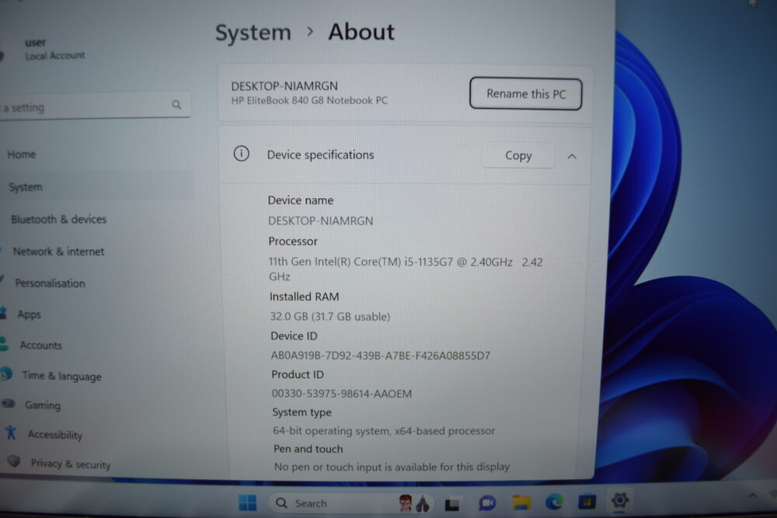Open File Explorer from the taskbar
Image resolution: width=777 pixels, height=518 pixels.
point(521,502)
